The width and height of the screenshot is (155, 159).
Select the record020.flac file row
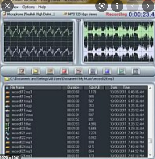[76, 129]
